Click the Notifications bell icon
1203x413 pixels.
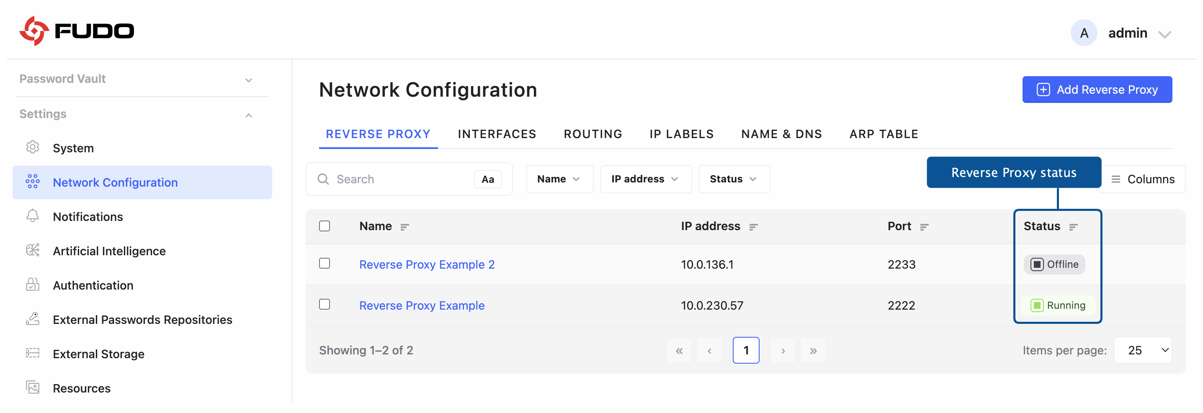(x=32, y=216)
